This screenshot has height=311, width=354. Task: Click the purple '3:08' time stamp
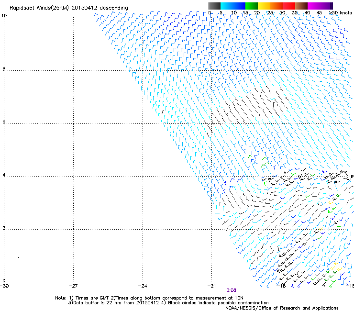pyautogui.click(x=231, y=290)
